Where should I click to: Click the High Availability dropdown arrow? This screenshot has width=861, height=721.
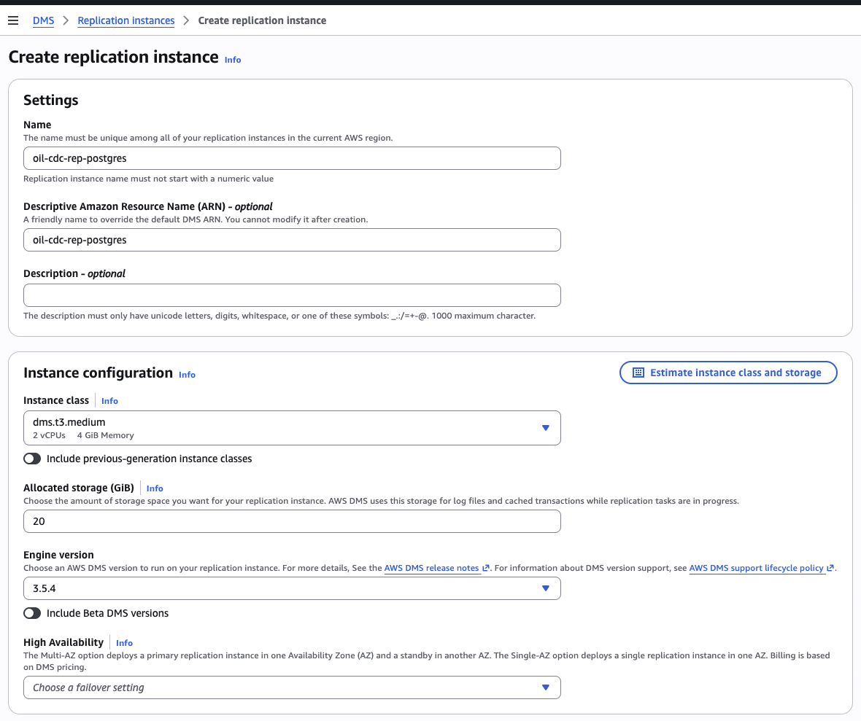pos(545,687)
